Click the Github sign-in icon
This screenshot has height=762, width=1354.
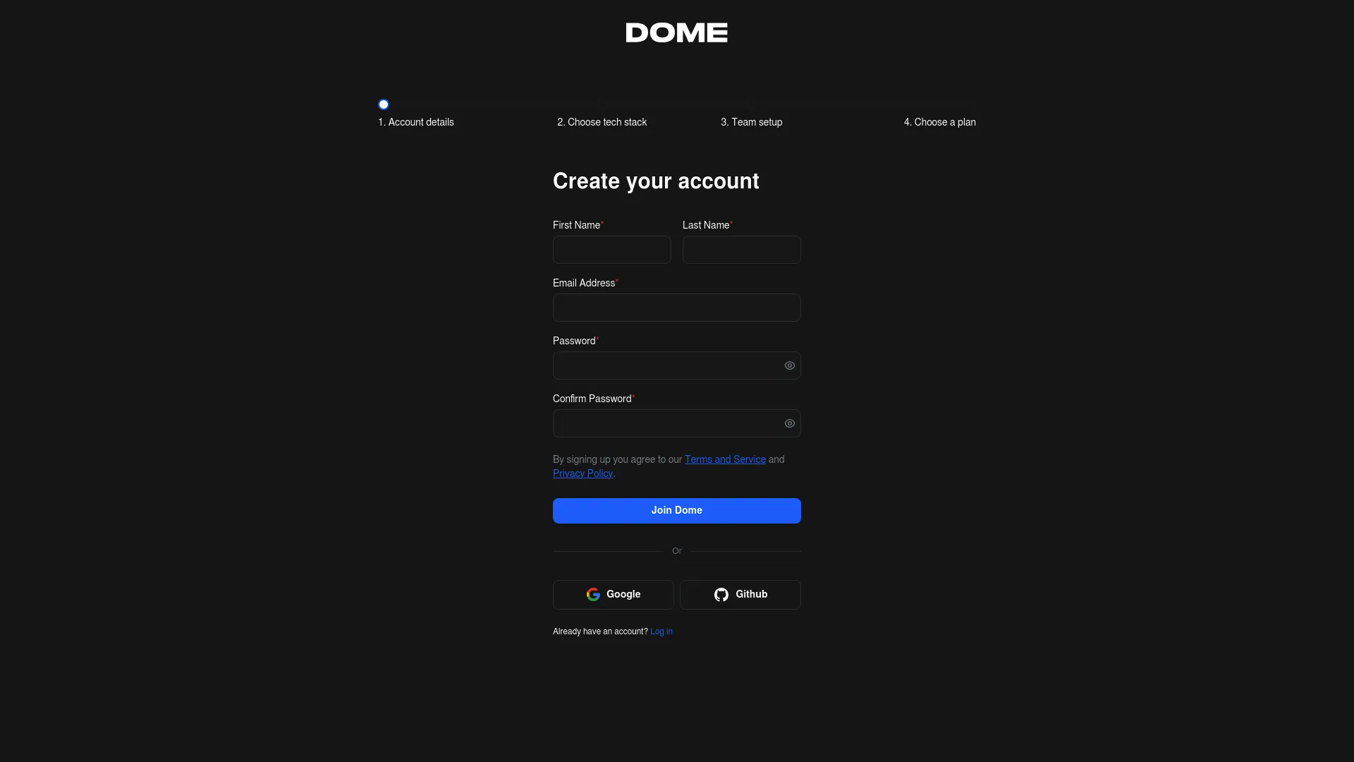[x=721, y=595]
